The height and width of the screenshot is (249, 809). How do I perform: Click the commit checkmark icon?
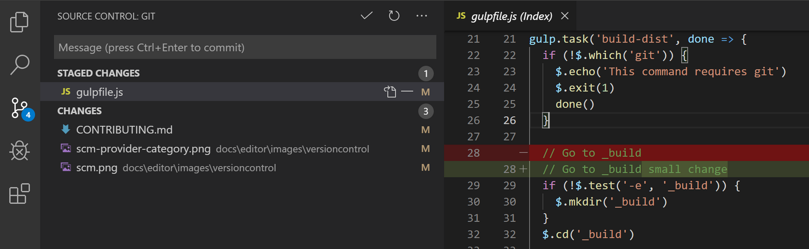click(x=367, y=16)
